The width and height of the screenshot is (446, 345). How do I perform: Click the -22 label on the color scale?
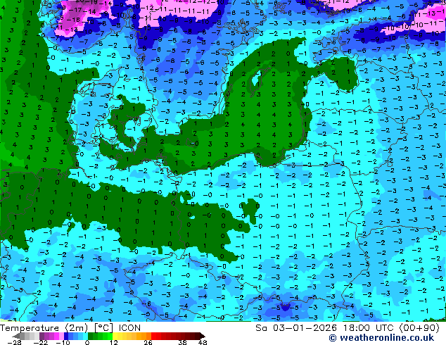point(41,342)
